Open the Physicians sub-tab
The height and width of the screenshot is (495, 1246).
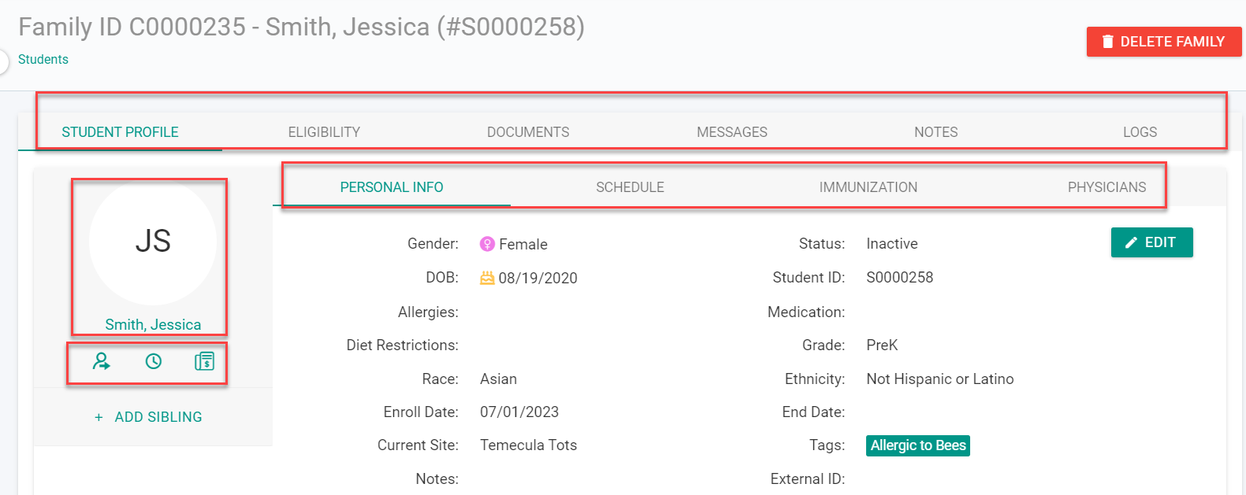(1107, 187)
